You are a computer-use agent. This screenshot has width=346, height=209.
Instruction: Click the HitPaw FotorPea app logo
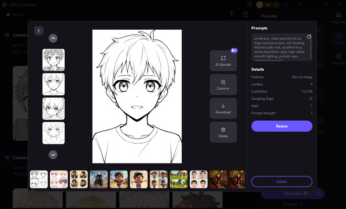pyautogui.click(x=4, y=5)
